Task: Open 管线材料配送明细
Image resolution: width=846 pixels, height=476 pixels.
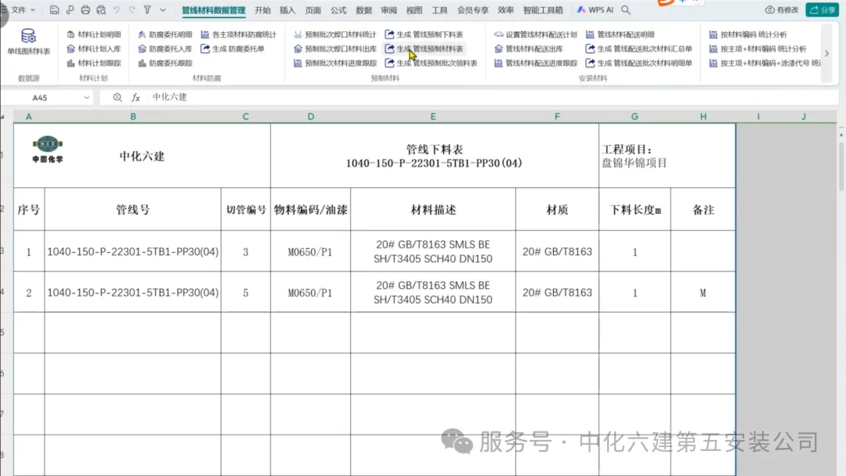Action: [620, 34]
